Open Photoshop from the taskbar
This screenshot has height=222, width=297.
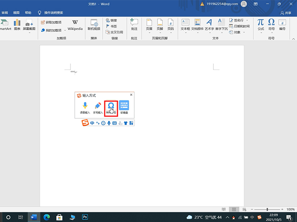click(x=85, y=217)
